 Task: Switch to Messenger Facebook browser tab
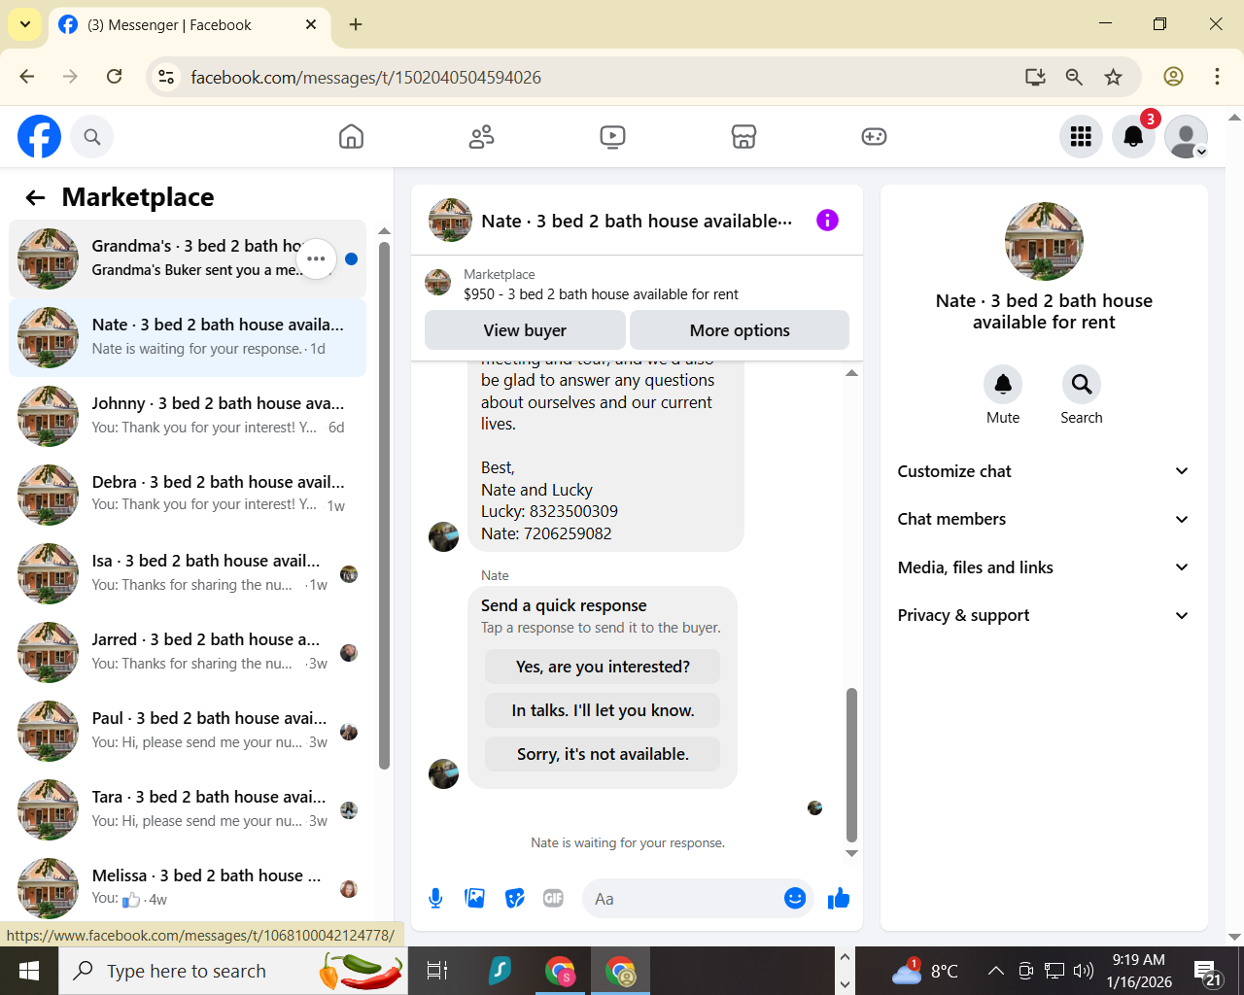(188, 25)
